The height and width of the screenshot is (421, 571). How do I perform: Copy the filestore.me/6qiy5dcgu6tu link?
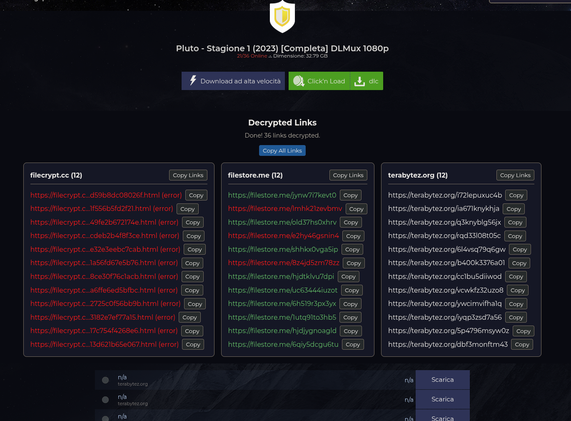point(353,344)
